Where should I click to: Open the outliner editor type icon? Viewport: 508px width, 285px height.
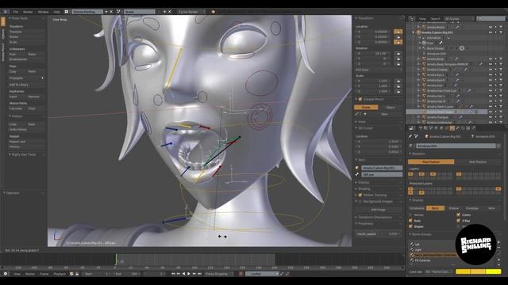(x=411, y=18)
